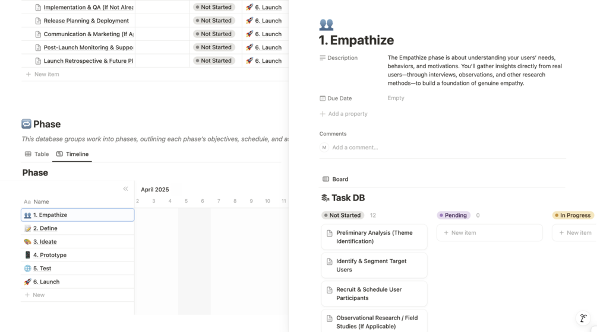Click the rocket icon beside 6. Launch
This screenshot has width=597, height=332.
point(27,282)
